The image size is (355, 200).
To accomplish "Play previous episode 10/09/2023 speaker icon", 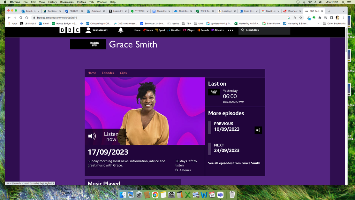I will [x=258, y=130].
